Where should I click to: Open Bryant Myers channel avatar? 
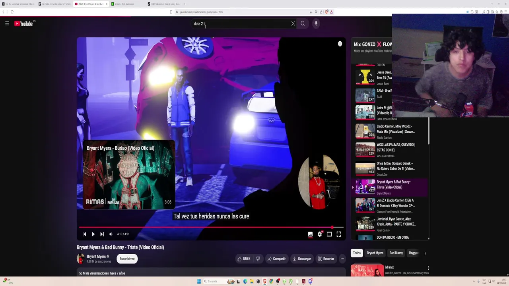81,259
